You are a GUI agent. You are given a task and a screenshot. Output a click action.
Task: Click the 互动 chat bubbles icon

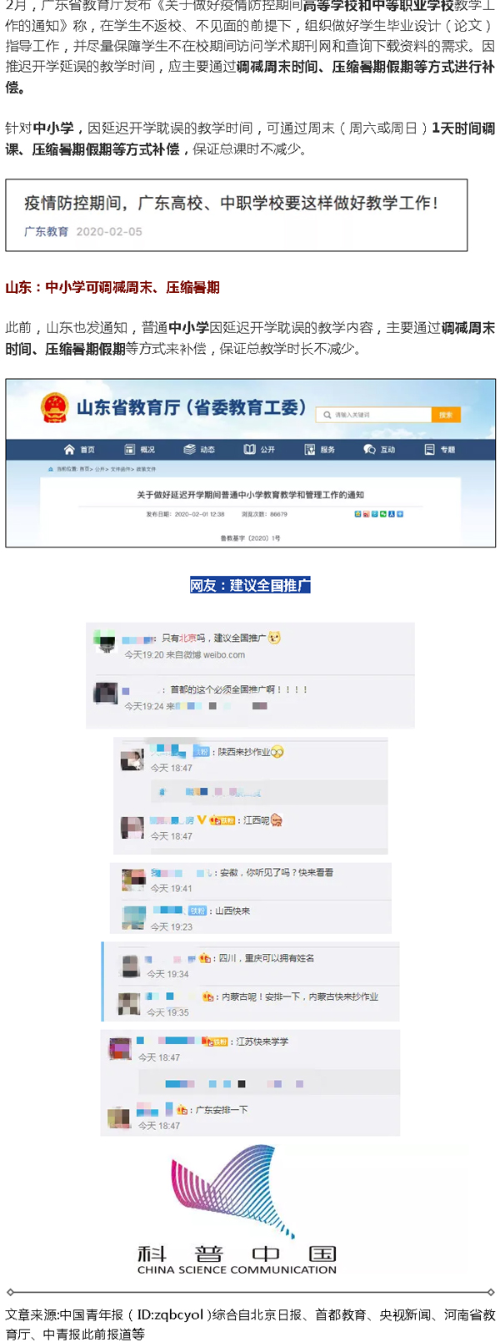(369, 449)
